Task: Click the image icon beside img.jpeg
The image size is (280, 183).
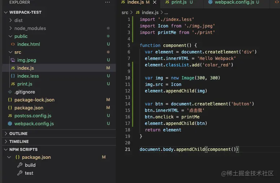Action: (x=13, y=60)
